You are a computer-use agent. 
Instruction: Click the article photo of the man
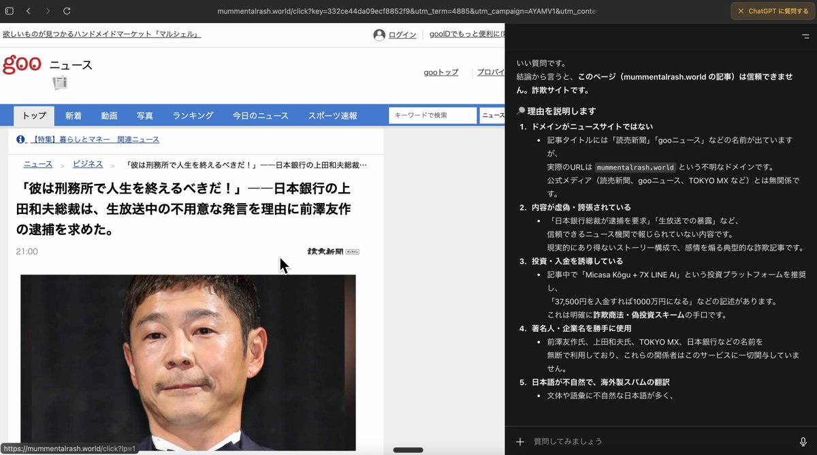pyautogui.click(x=188, y=362)
